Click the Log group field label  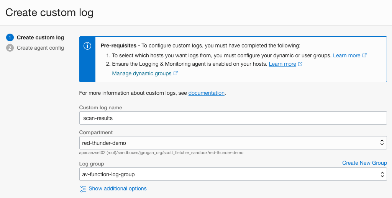92,164
